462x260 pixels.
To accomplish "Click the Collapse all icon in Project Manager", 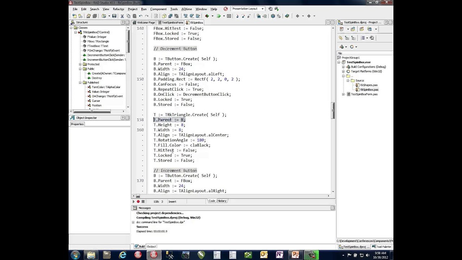I will point(353,38).
